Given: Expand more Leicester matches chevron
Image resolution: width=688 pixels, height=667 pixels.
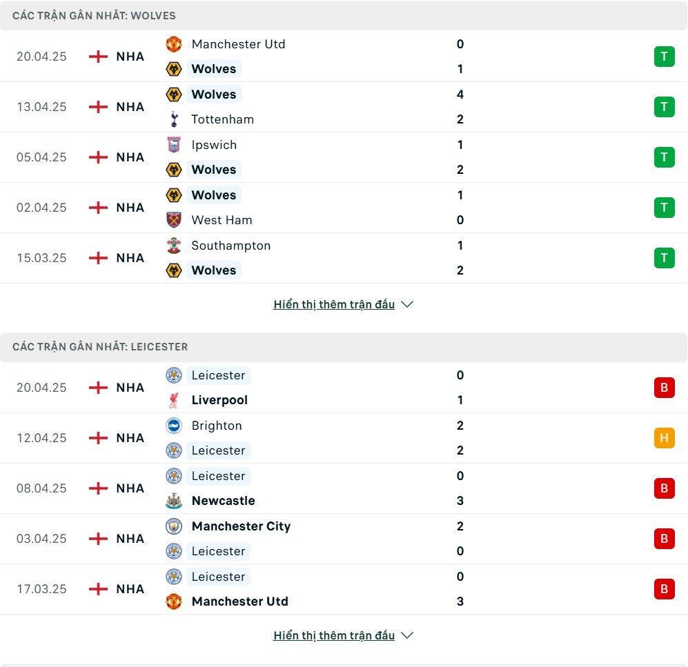Looking at the screenshot, I should pos(407,635).
